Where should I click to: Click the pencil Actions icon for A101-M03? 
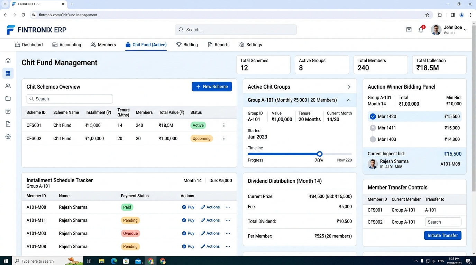[203, 233]
